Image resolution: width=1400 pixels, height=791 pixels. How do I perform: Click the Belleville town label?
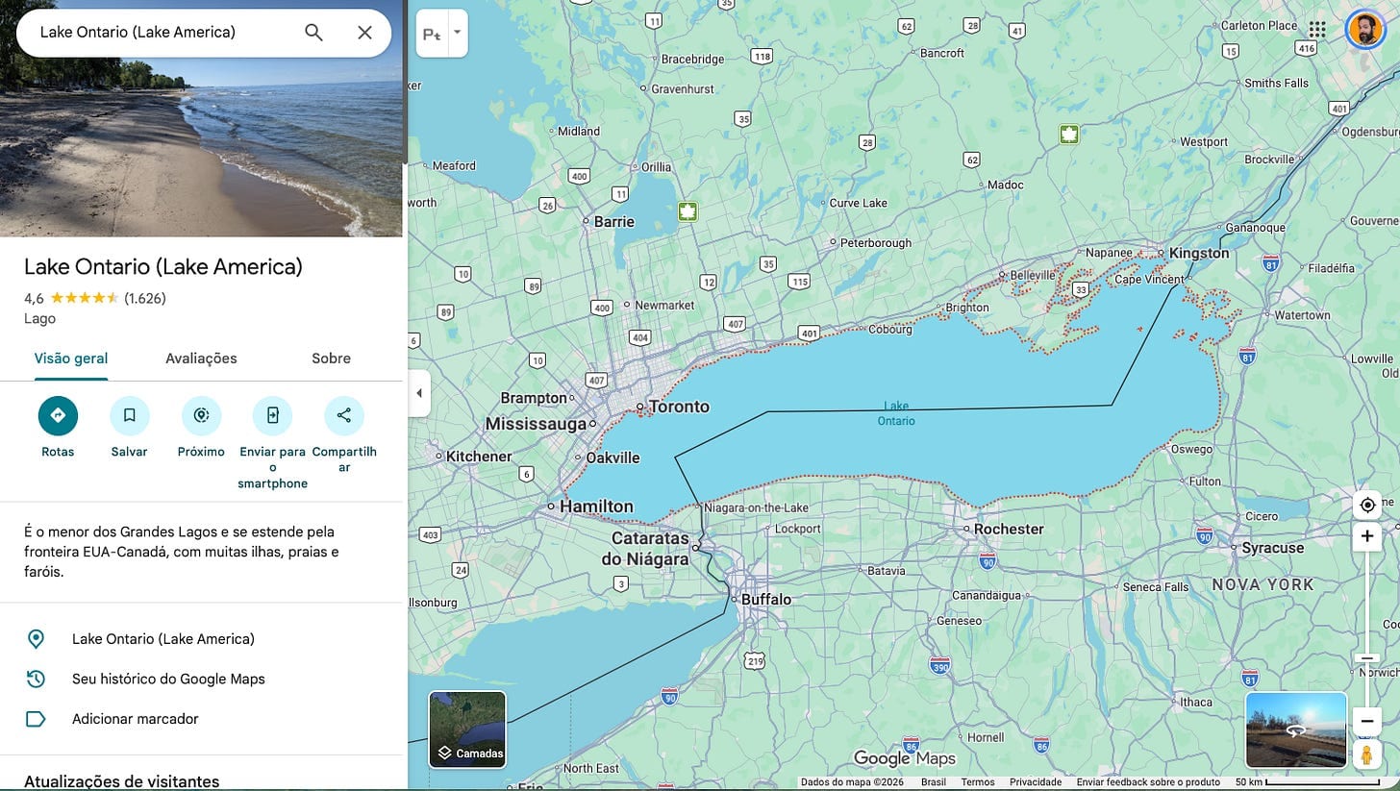tap(1033, 275)
